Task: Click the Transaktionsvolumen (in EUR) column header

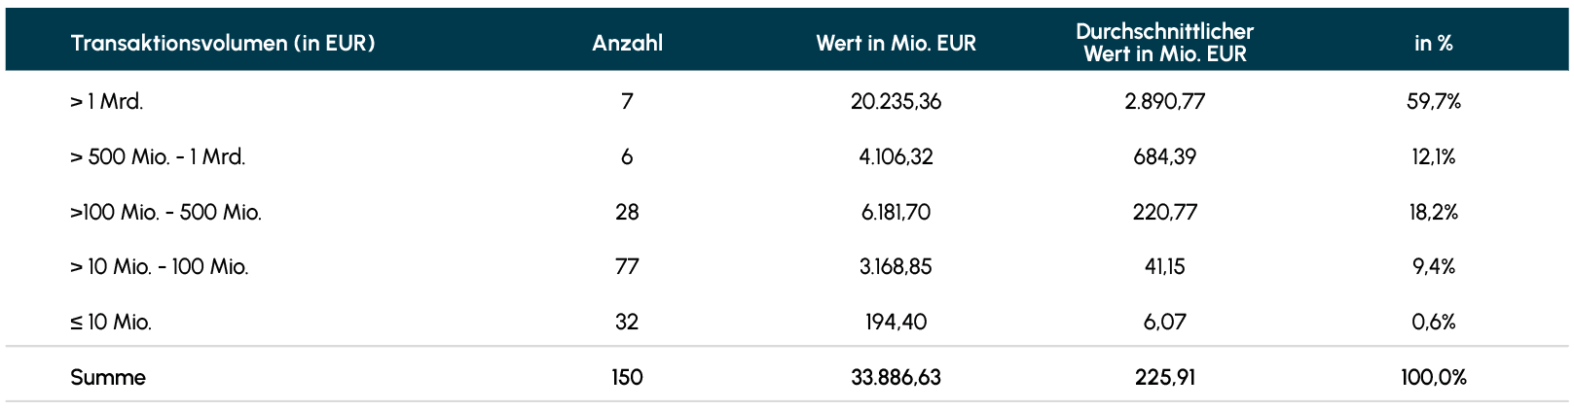Action: click(223, 44)
